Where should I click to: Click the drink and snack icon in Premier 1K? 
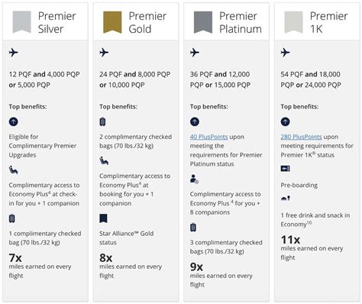[x=285, y=198]
